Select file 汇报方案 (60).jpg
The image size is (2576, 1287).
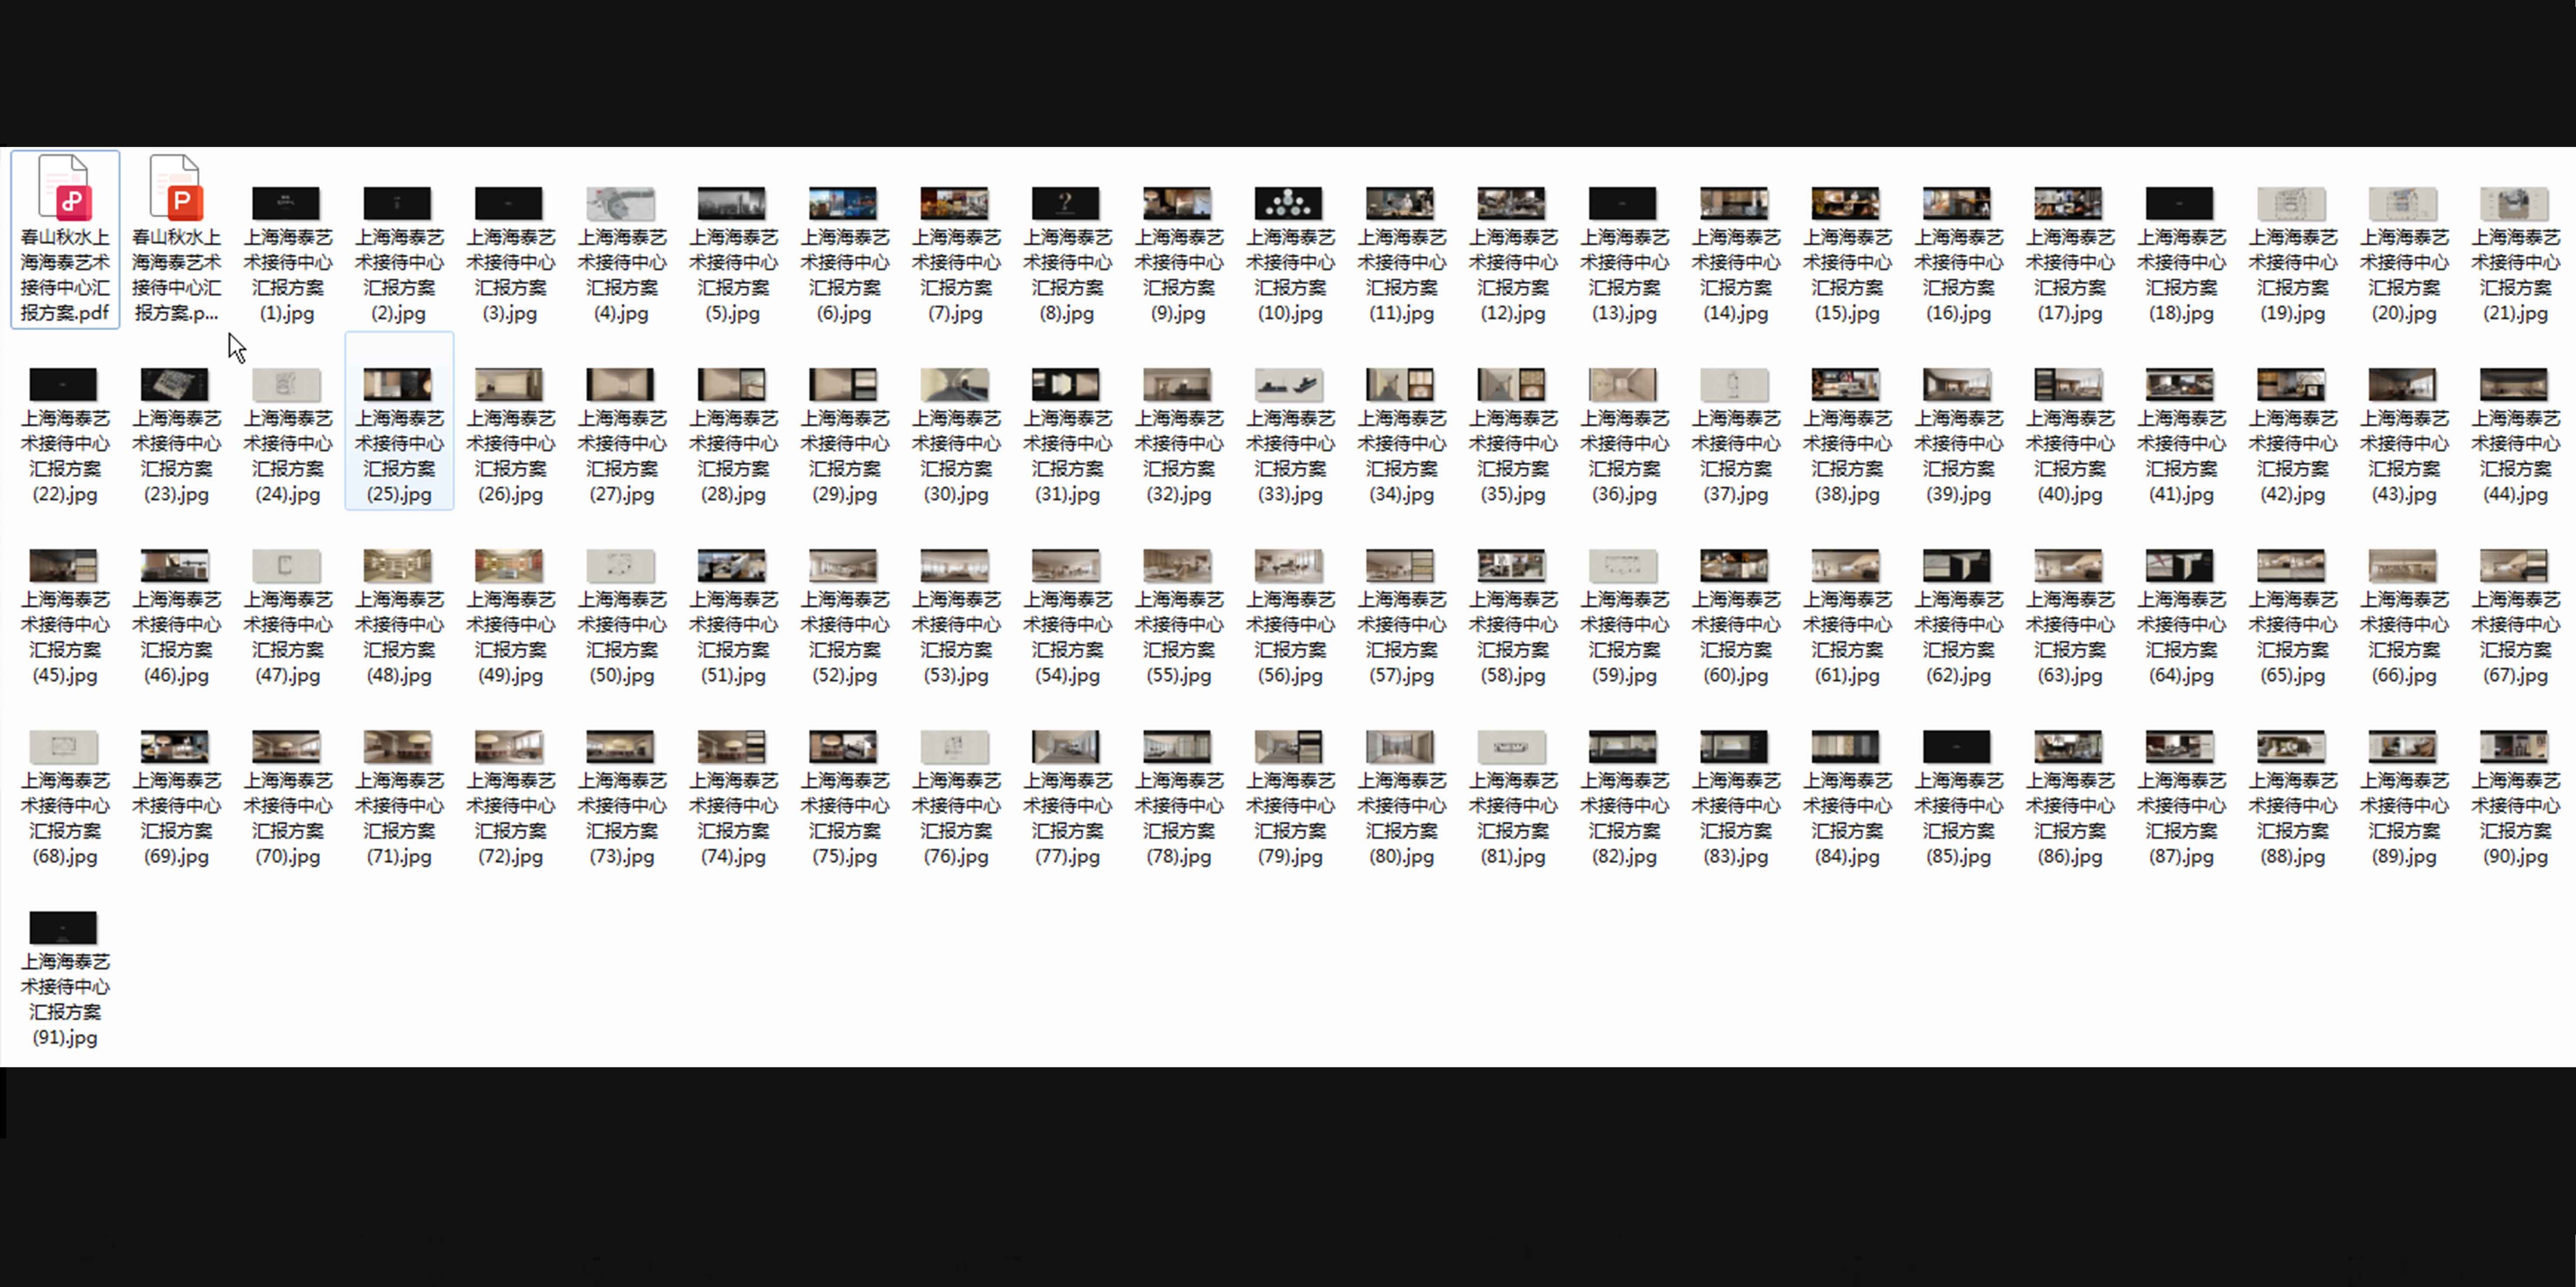pyautogui.click(x=1735, y=565)
